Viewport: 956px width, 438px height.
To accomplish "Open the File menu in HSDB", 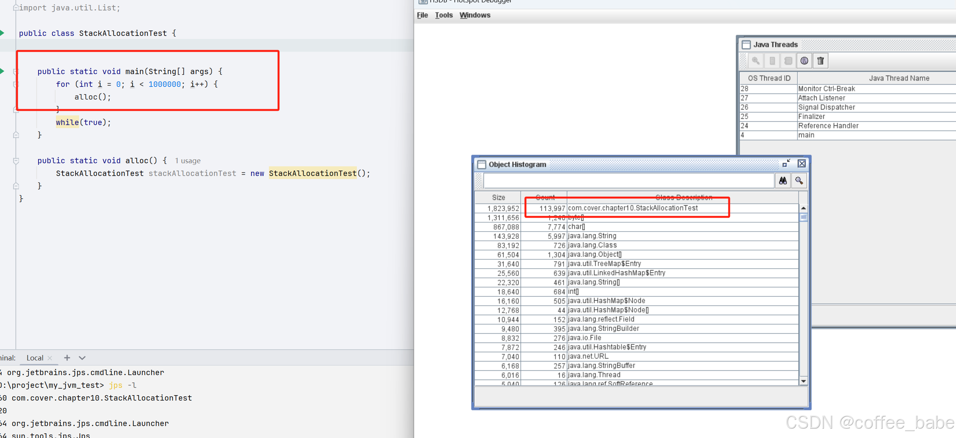I will (422, 15).
